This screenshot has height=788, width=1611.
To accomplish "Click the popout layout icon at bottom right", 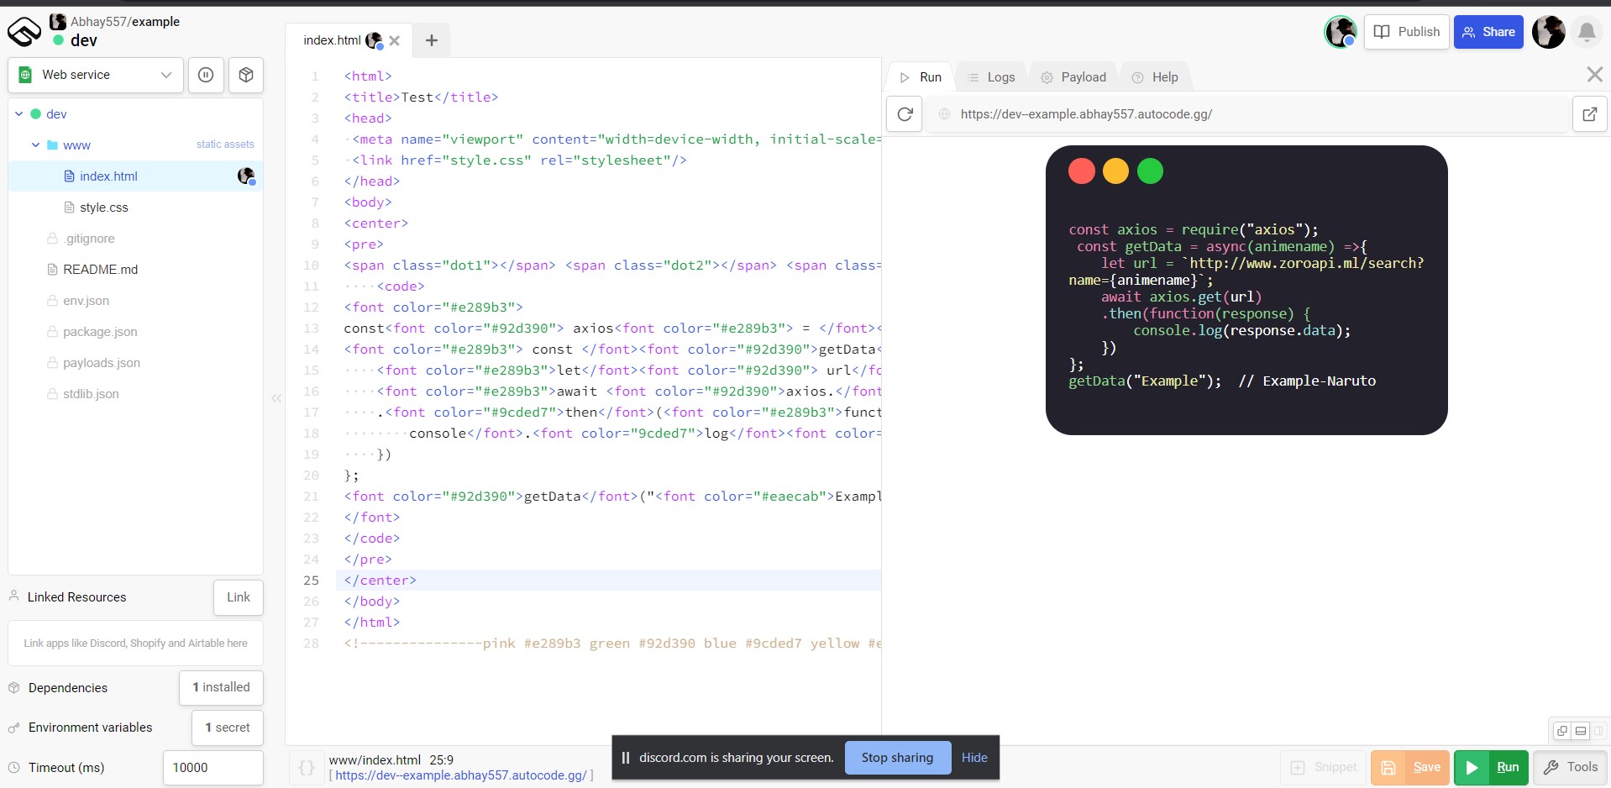I will tap(1561, 731).
